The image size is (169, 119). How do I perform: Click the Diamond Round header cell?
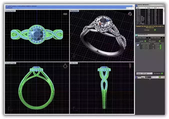(145, 44)
